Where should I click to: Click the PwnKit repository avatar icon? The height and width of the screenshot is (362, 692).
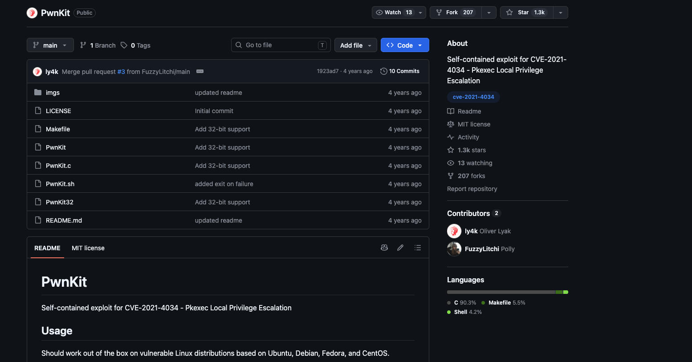point(32,13)
